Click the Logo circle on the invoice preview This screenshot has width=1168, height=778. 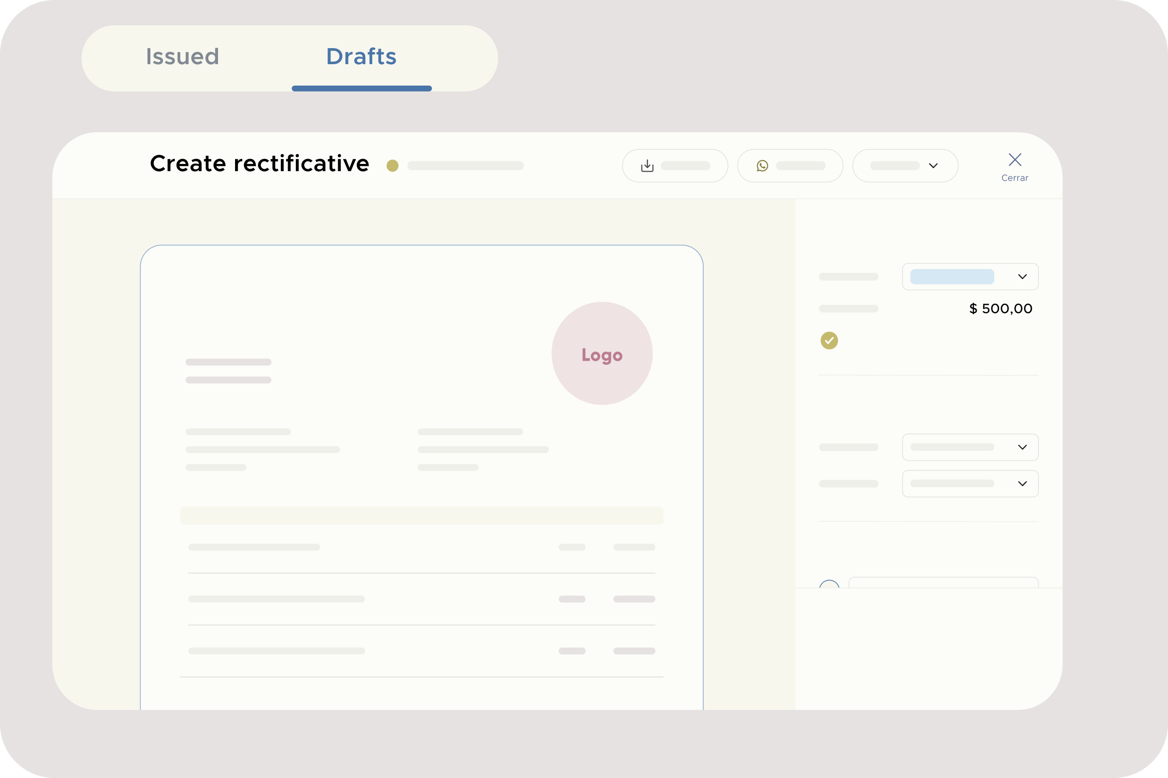[x=602, y=354]
